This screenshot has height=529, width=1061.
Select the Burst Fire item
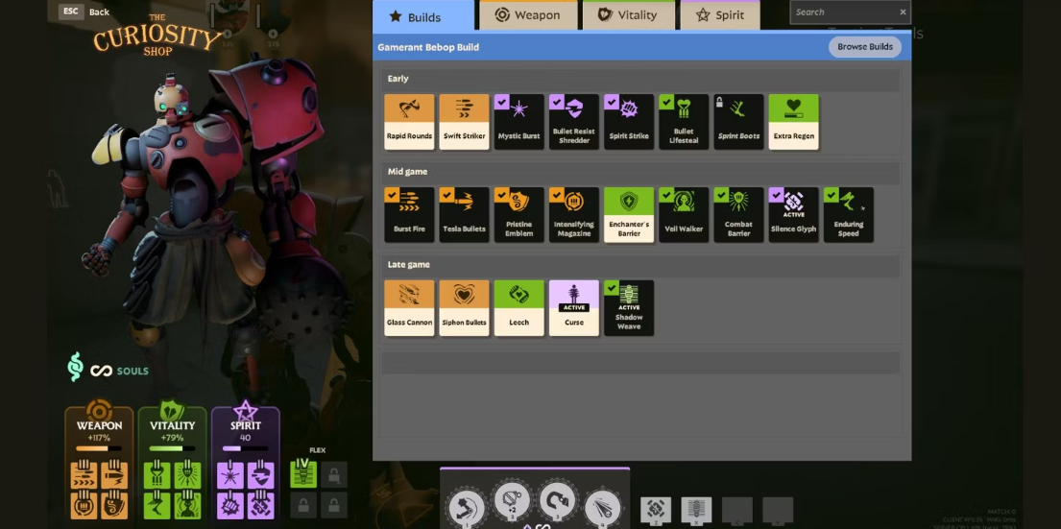(409, 214)
